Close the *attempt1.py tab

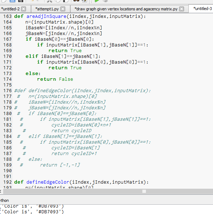[x=63, y=9]
